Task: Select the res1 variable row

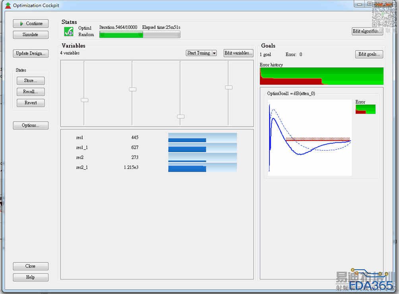Action: 157,138
